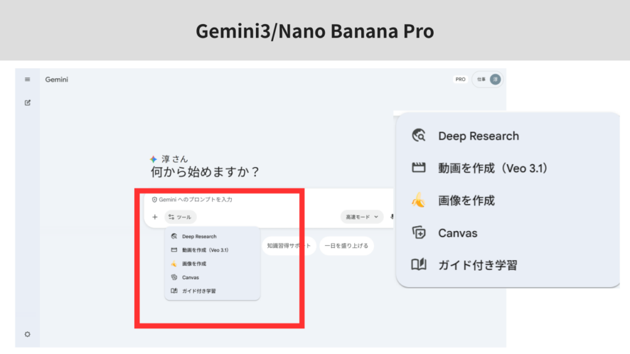The height and width of the screenshot is (354, 630).
Task: Click the 一日を盛り上げる suggestion chip
Action: point(346,246)
